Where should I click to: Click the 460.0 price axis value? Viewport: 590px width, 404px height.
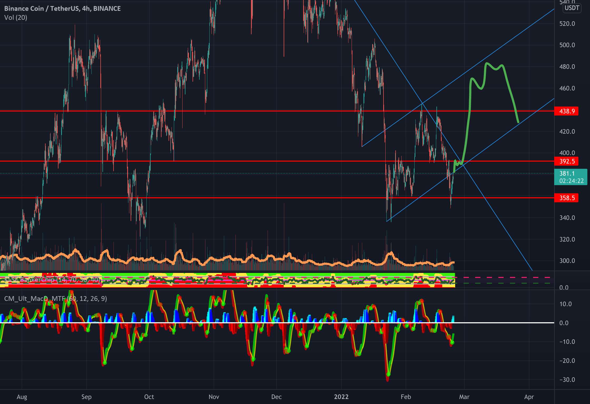tap(567, 88)
